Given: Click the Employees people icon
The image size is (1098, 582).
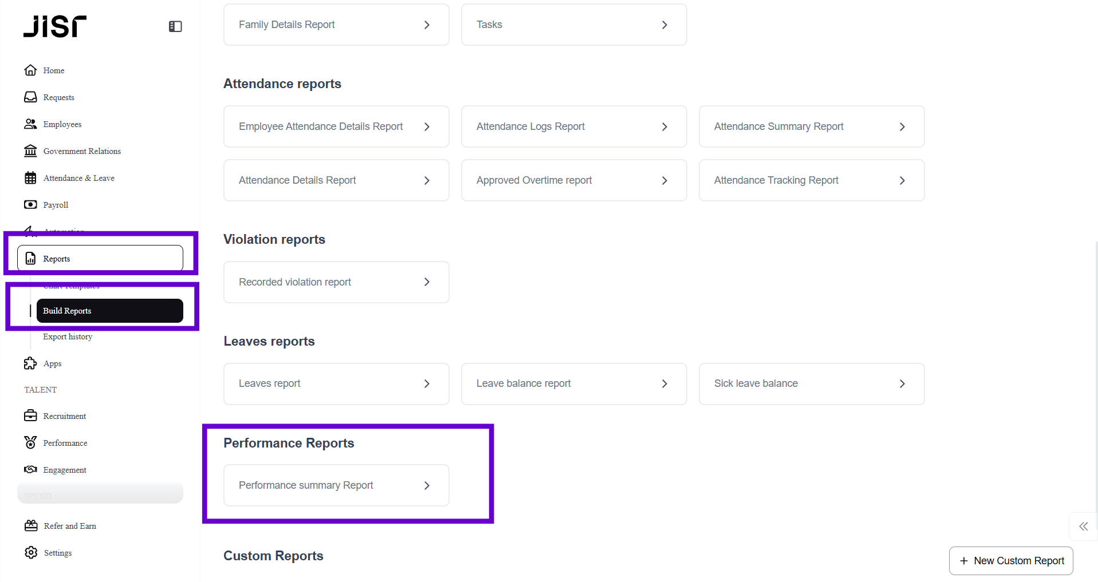Looking at the screenshot, I should pyautogui.click(x=30, y=124).
